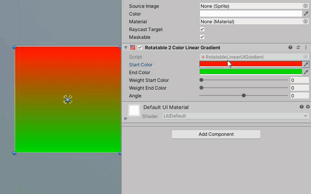
Task: Use the Start Color eyedropper
Action: 306,64
